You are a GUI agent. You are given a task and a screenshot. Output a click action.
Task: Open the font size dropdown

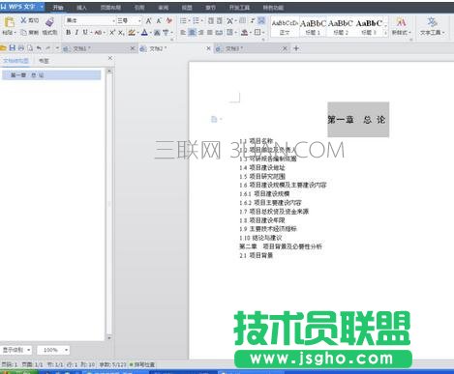click(x=139, y=21)
